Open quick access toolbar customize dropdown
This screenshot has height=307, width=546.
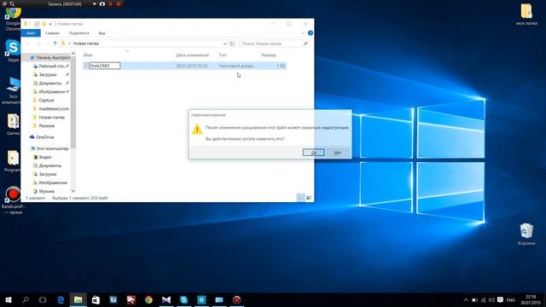click(x=50, y=24)
